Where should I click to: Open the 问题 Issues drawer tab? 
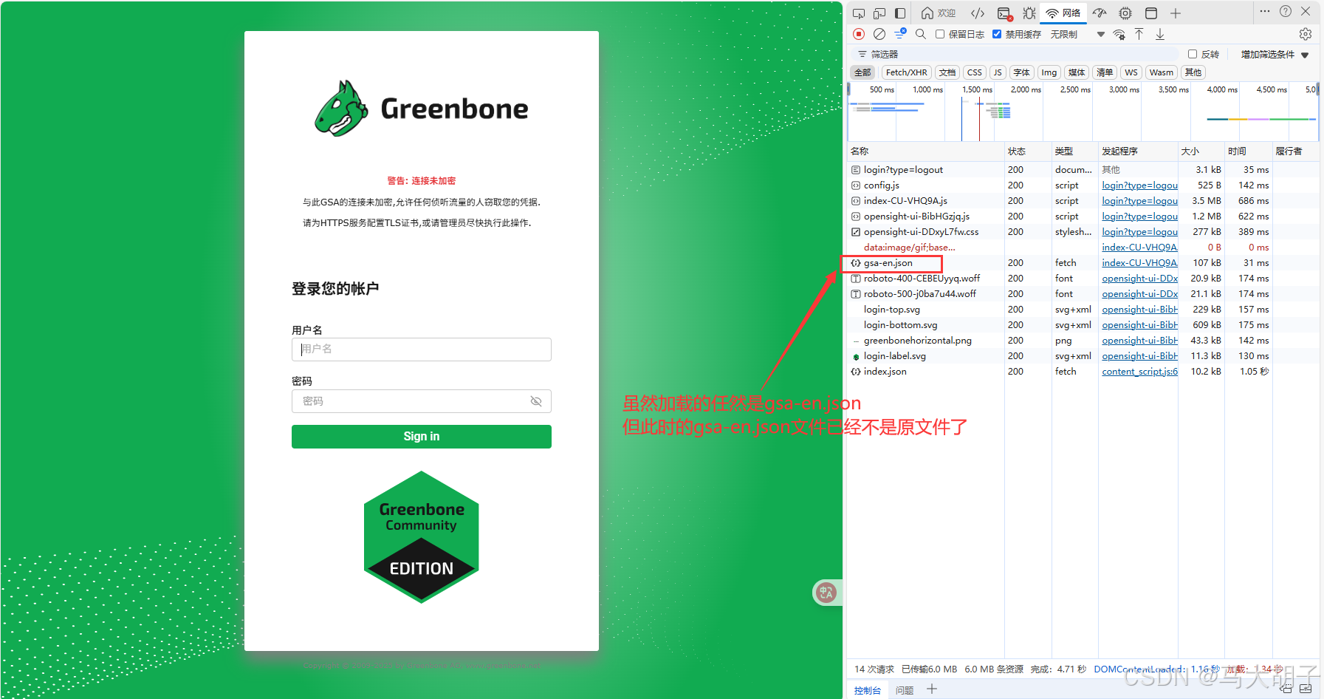(905, 690)
